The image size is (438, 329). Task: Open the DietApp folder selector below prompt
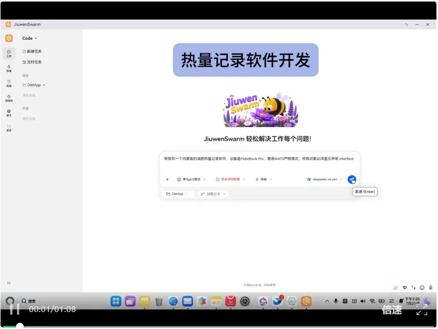[177, 194]
